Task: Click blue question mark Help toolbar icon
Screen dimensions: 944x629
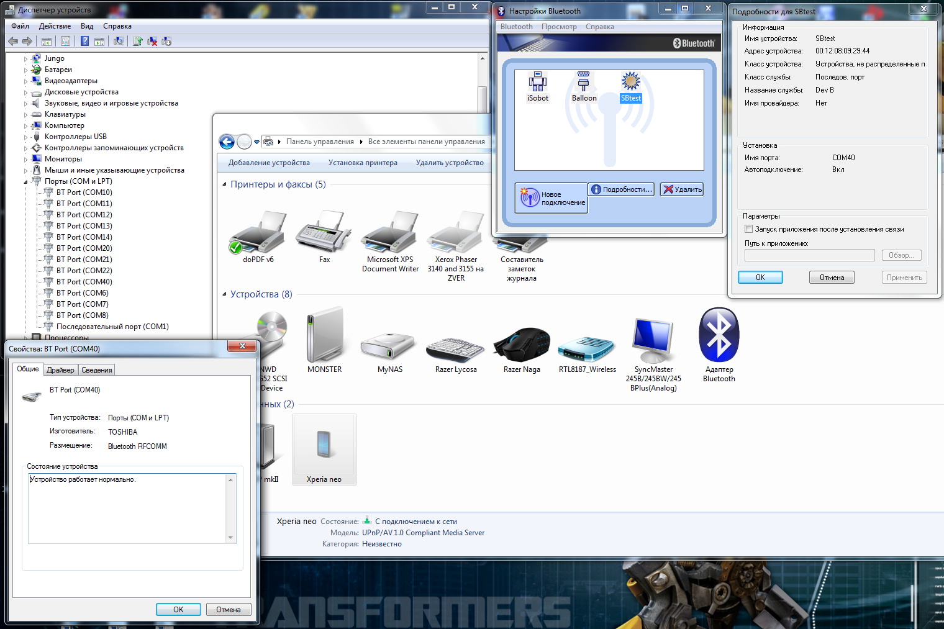Action: pyautogui.click(x=84, y=42)
